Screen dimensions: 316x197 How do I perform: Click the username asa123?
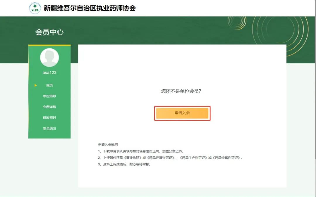coord(49,72)
